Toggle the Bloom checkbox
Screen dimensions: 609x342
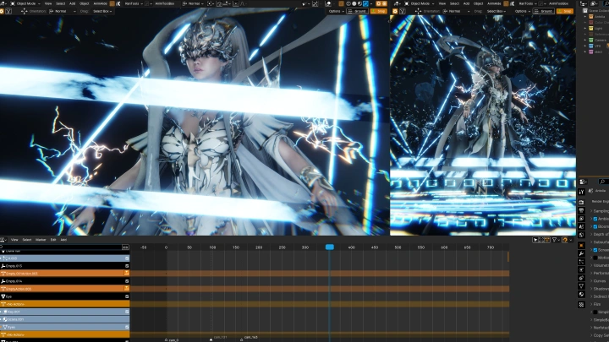pos(595,226)
